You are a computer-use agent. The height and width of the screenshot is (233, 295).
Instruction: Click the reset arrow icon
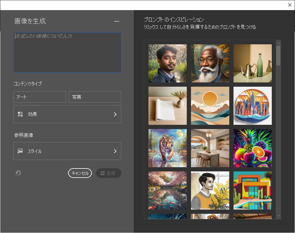click(x=18, y=173)
